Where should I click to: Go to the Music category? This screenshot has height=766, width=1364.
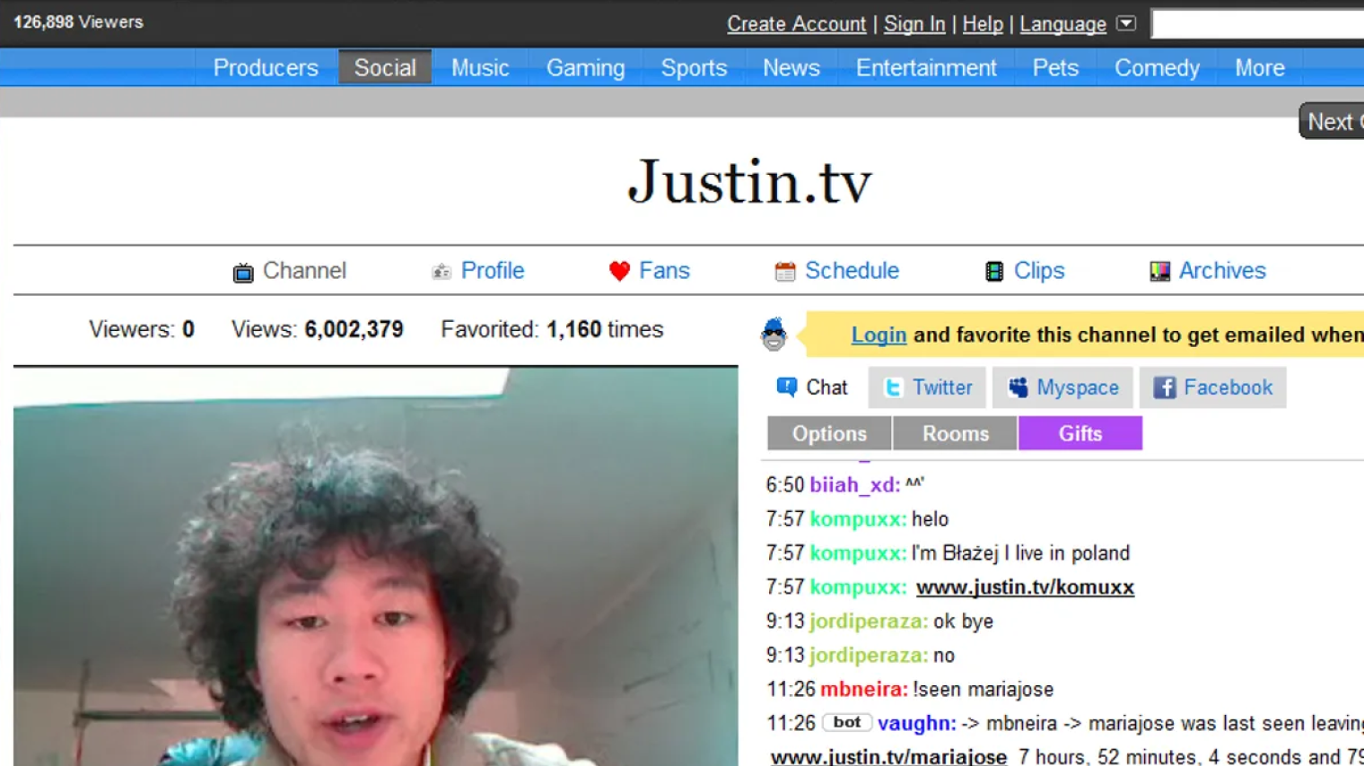(x=480, y=67)
